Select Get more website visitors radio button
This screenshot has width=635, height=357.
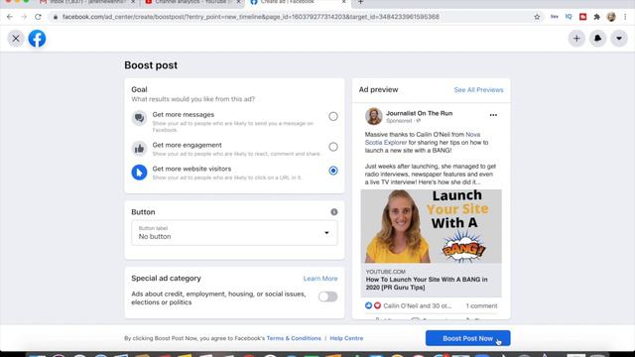(x=333, y=171)
